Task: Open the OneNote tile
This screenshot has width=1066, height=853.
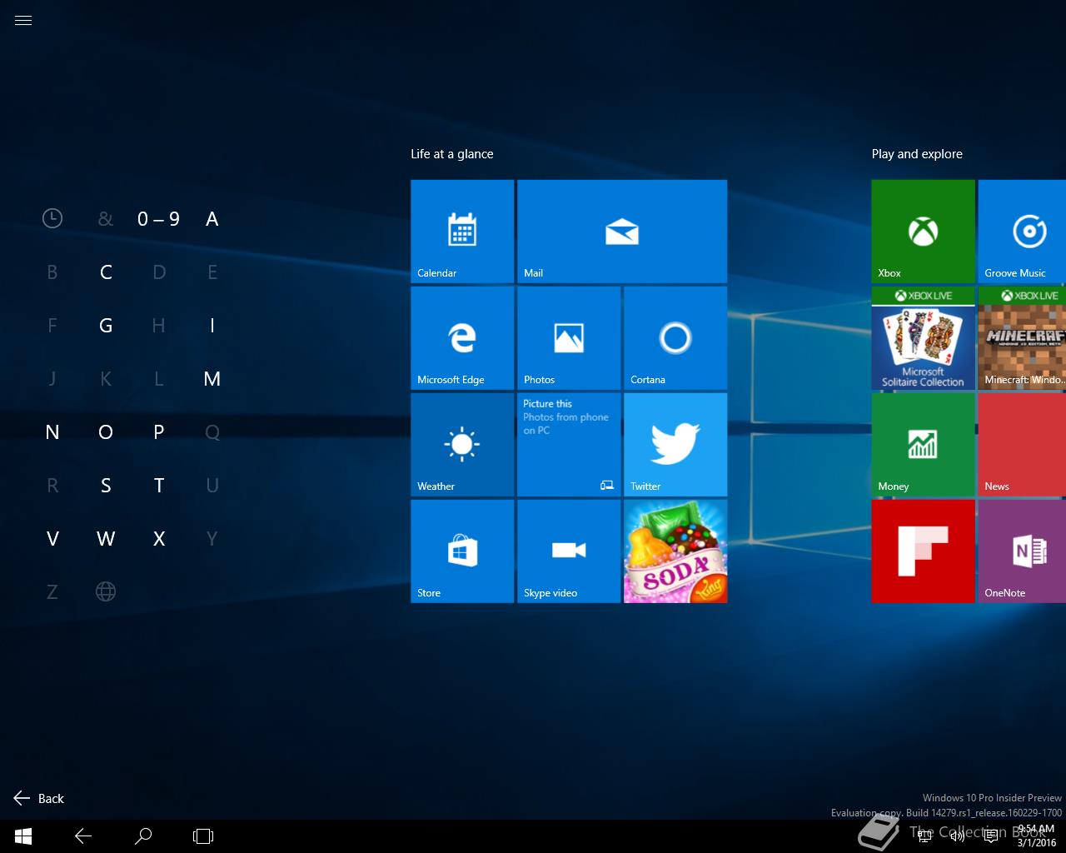Action: pos(1022,551)
